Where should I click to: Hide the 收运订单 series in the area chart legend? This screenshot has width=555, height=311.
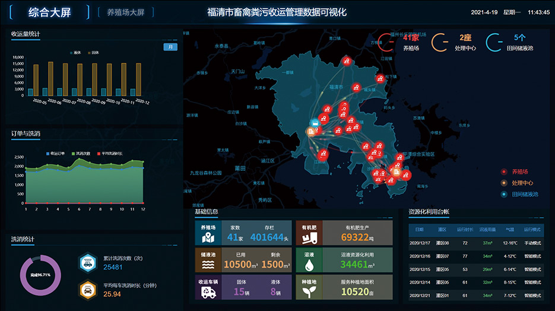[55, 153]
